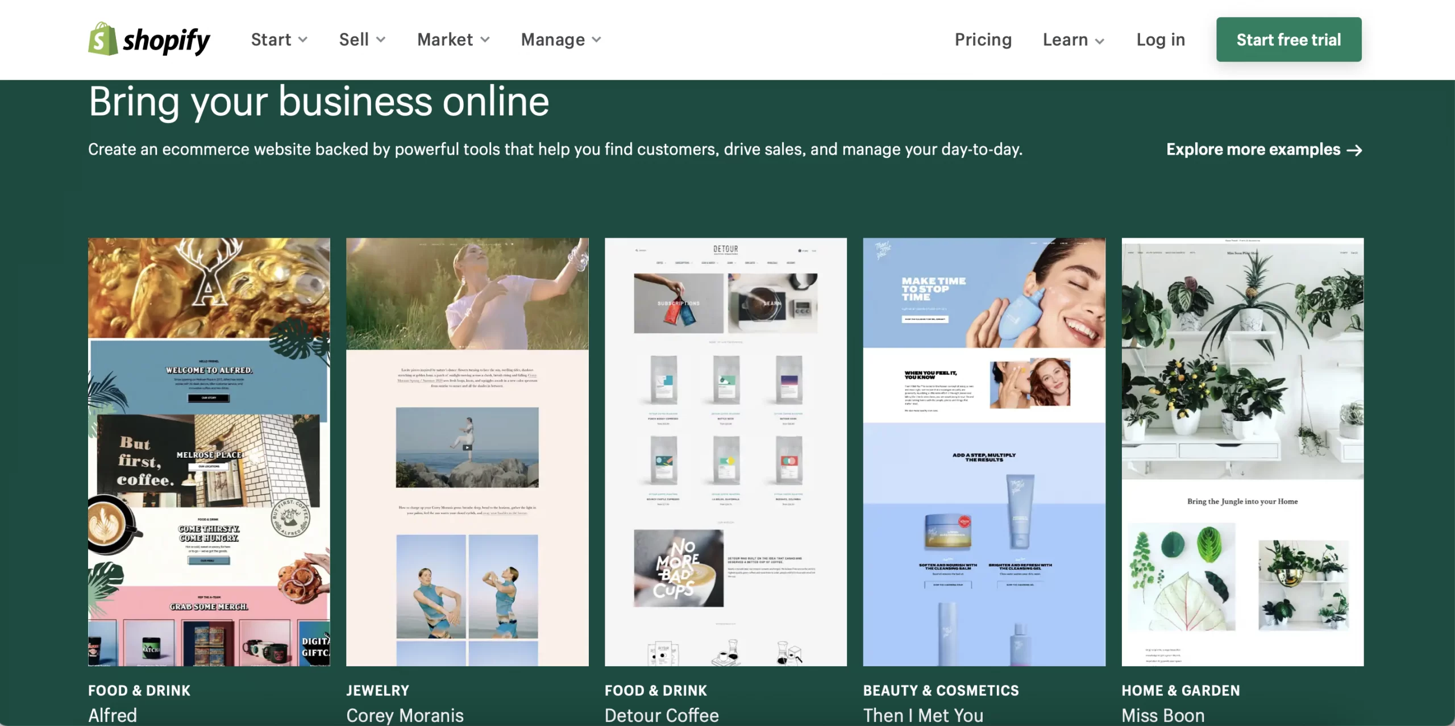Screen dimensions: 1455x726
Task: Expand the chevron next to Manage
Action: point(596,40)
